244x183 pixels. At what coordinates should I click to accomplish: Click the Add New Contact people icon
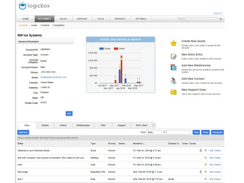pyautogui.click(x=174, y=81)
